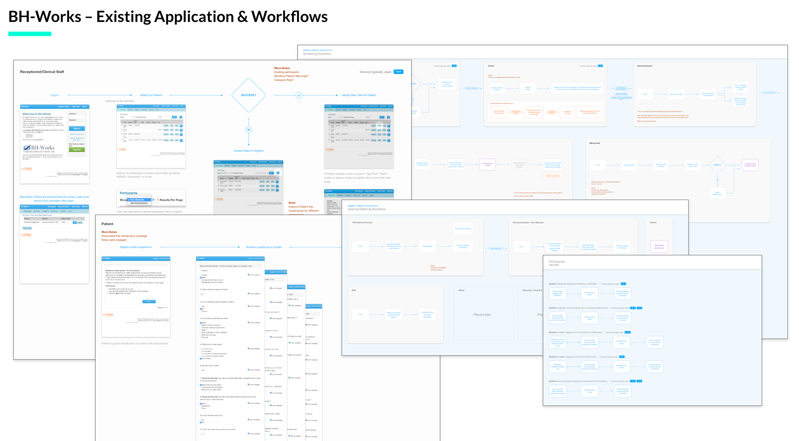Viewport: 799px width, 441px height.
Task: Click mdlogix logo on the login mockup
Action: [x=27, y=168]
